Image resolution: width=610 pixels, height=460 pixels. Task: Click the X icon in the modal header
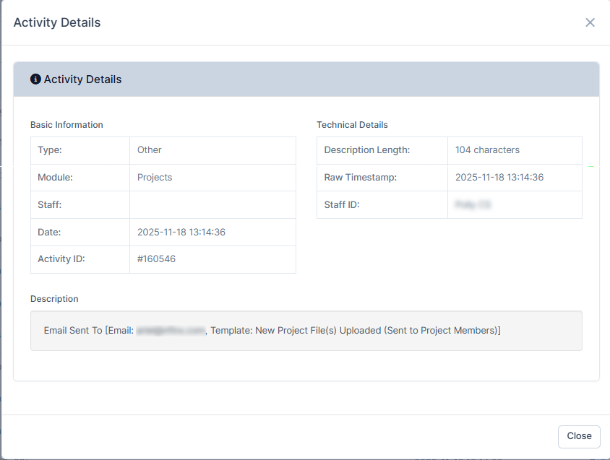(590, 22)
